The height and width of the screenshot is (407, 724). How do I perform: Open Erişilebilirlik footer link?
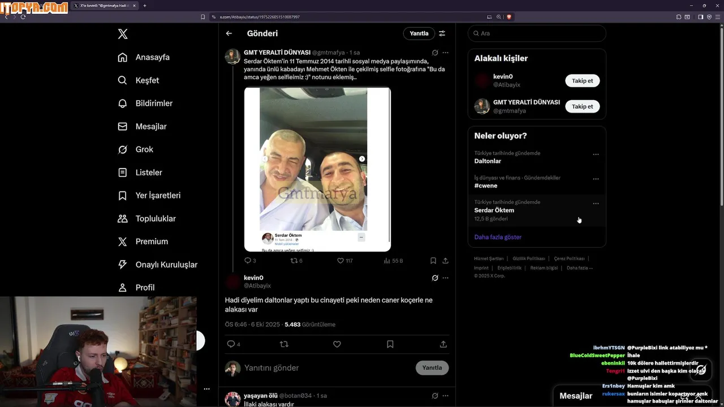tap(510, 268)
